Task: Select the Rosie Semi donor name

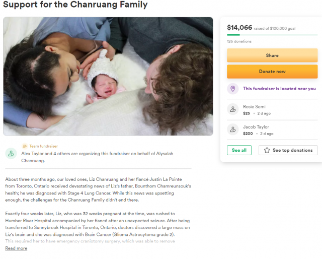Action: [x=254, y=106]
